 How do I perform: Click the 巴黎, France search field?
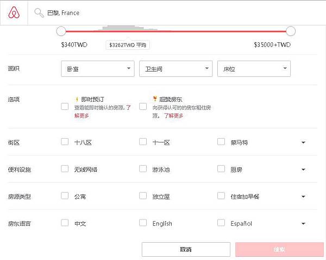coord(163,12)
